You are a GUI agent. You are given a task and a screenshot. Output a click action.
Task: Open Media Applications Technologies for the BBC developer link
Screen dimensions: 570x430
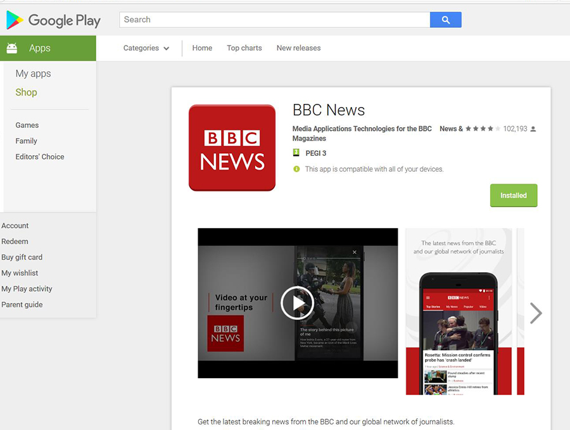tap(362, 129)
